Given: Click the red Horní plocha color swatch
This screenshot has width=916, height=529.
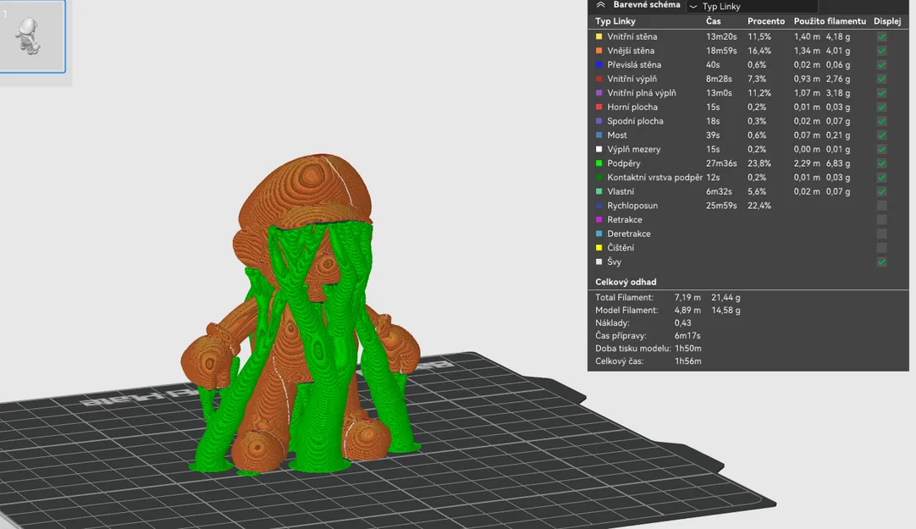Looking at the screenshot, I should pyautogui.click(x=599, y=107).
